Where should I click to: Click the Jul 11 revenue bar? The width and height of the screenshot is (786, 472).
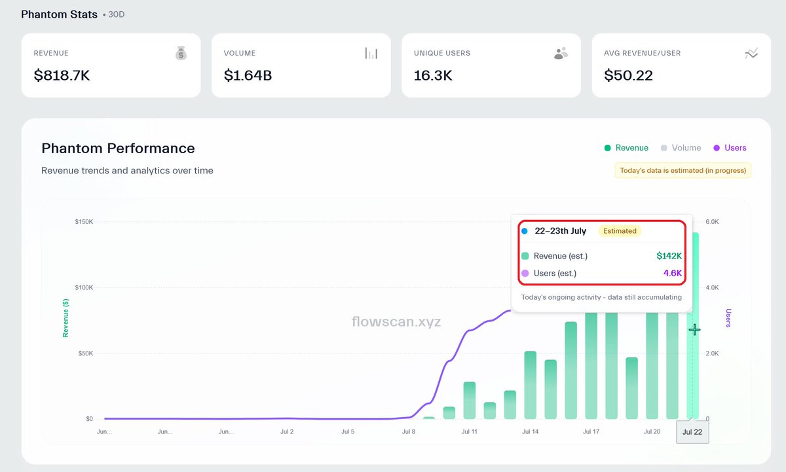click(x=470, y=400)
